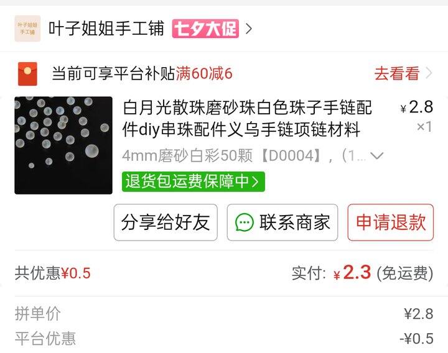Tap the shop name 叶子姐姐手工铺
The width and height of the screenshot is (448, 353).
(x=106, y=29)
